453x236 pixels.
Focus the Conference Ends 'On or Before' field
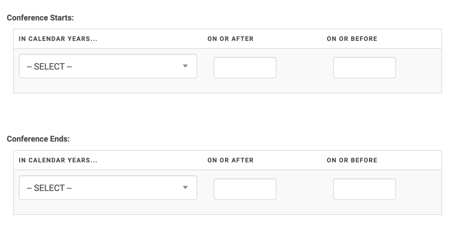point(364,189)
